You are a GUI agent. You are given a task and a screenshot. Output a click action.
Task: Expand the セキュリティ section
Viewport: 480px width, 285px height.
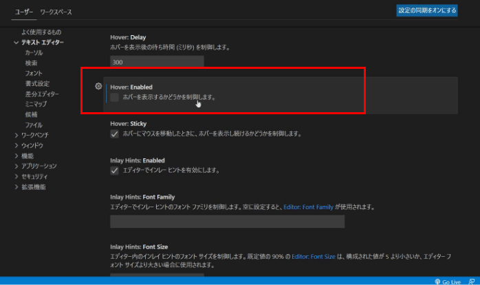point(17,176)
